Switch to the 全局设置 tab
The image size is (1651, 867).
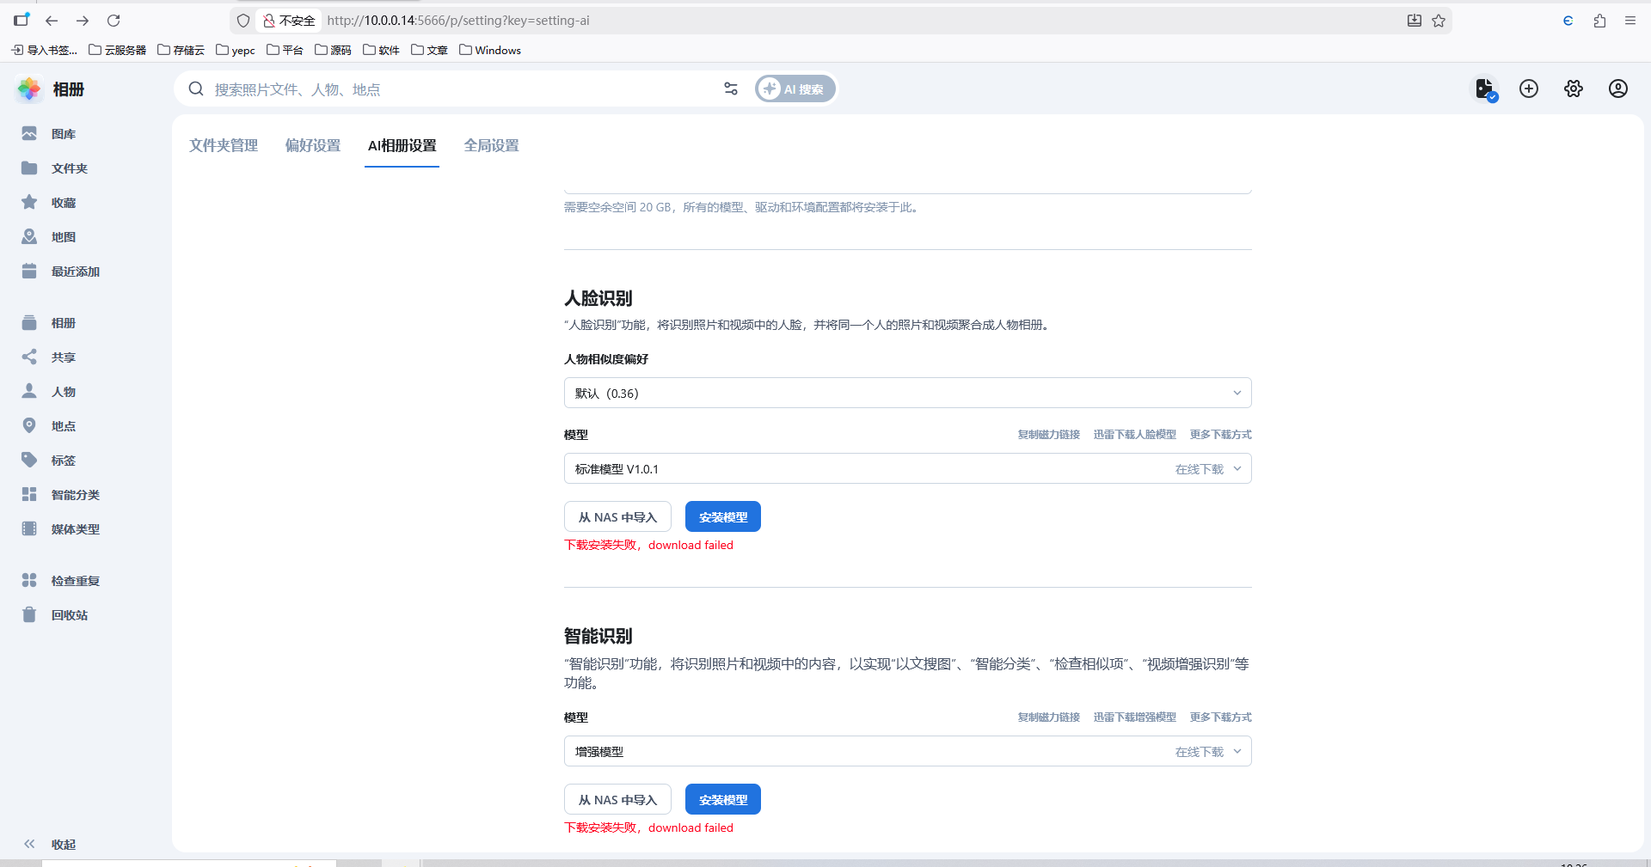[491, 145]
